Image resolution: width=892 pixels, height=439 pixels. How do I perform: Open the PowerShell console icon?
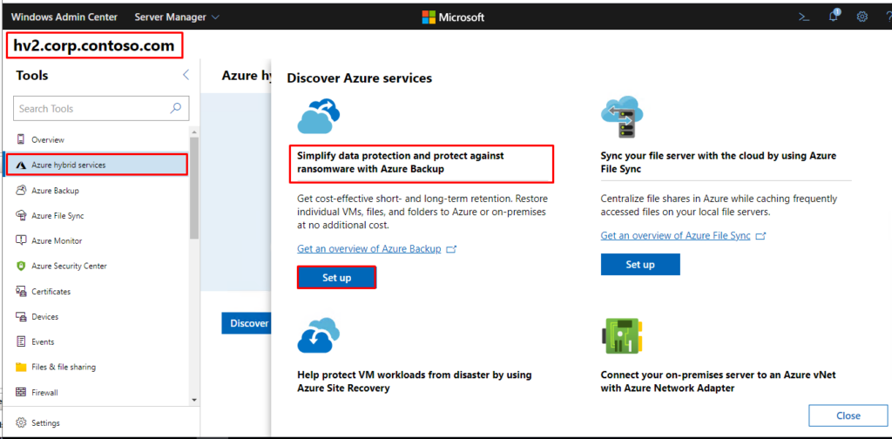click(804, 17)
